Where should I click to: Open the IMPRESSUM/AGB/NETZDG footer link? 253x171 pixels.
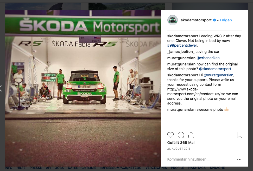click(x=121, y=168)
